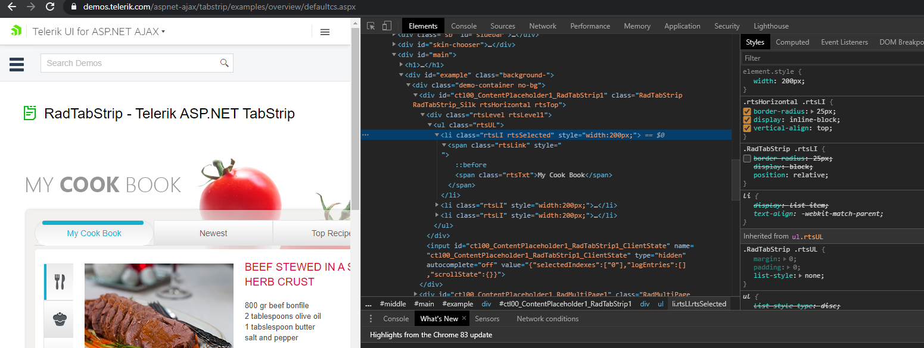
Task: Click the beef dish recipe photo
Action: pos(159,306)
